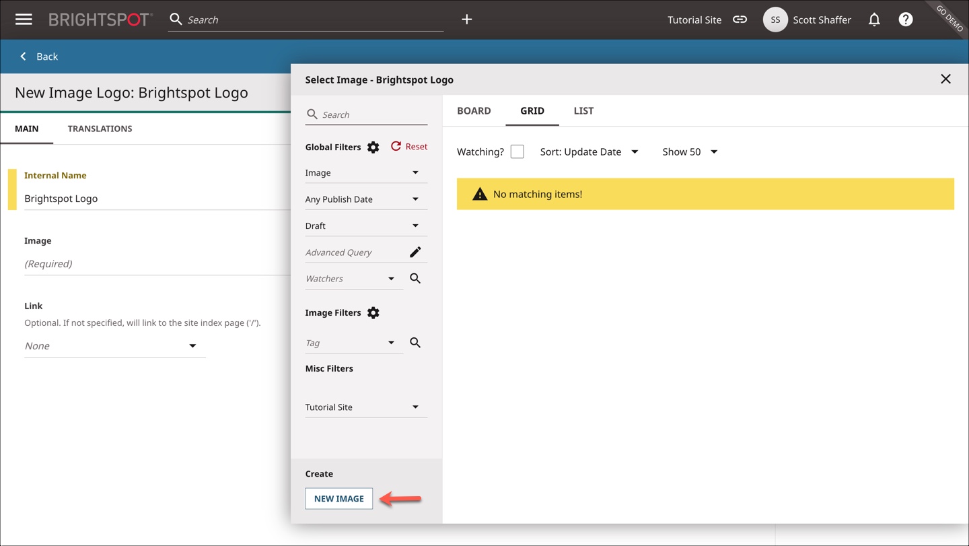
Task: Select the MAIN tab
Action: tap(27, 129)
